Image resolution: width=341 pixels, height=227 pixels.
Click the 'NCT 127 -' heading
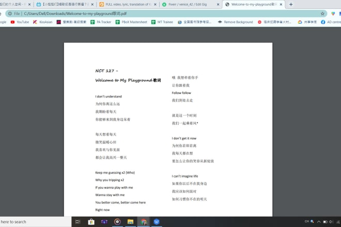[106, 71]
